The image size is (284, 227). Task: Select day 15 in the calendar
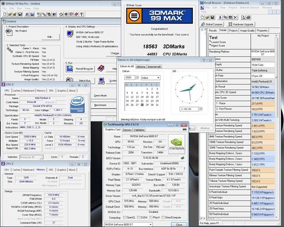tap(147, 97)
